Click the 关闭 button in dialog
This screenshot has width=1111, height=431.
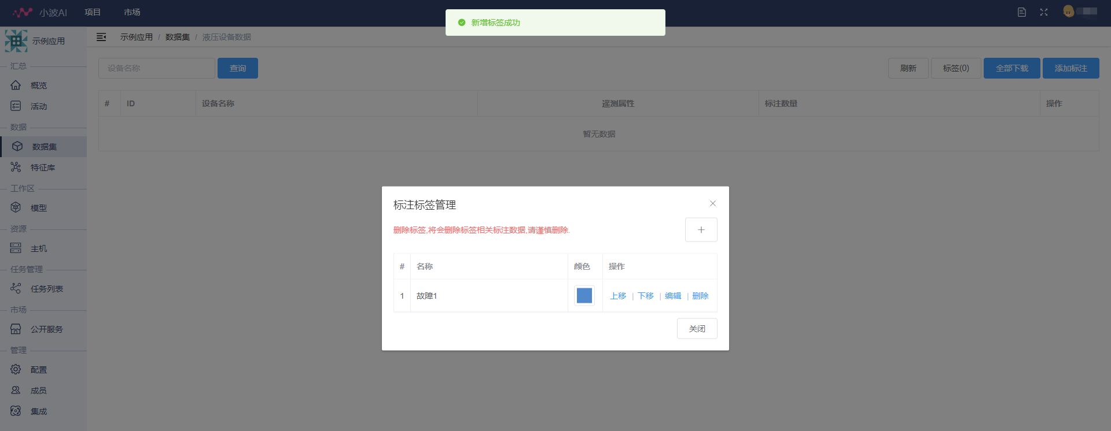tap(697, 329)
